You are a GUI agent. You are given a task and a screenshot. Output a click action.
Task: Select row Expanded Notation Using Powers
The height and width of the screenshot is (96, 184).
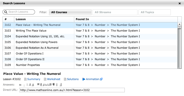click(90, 42)
